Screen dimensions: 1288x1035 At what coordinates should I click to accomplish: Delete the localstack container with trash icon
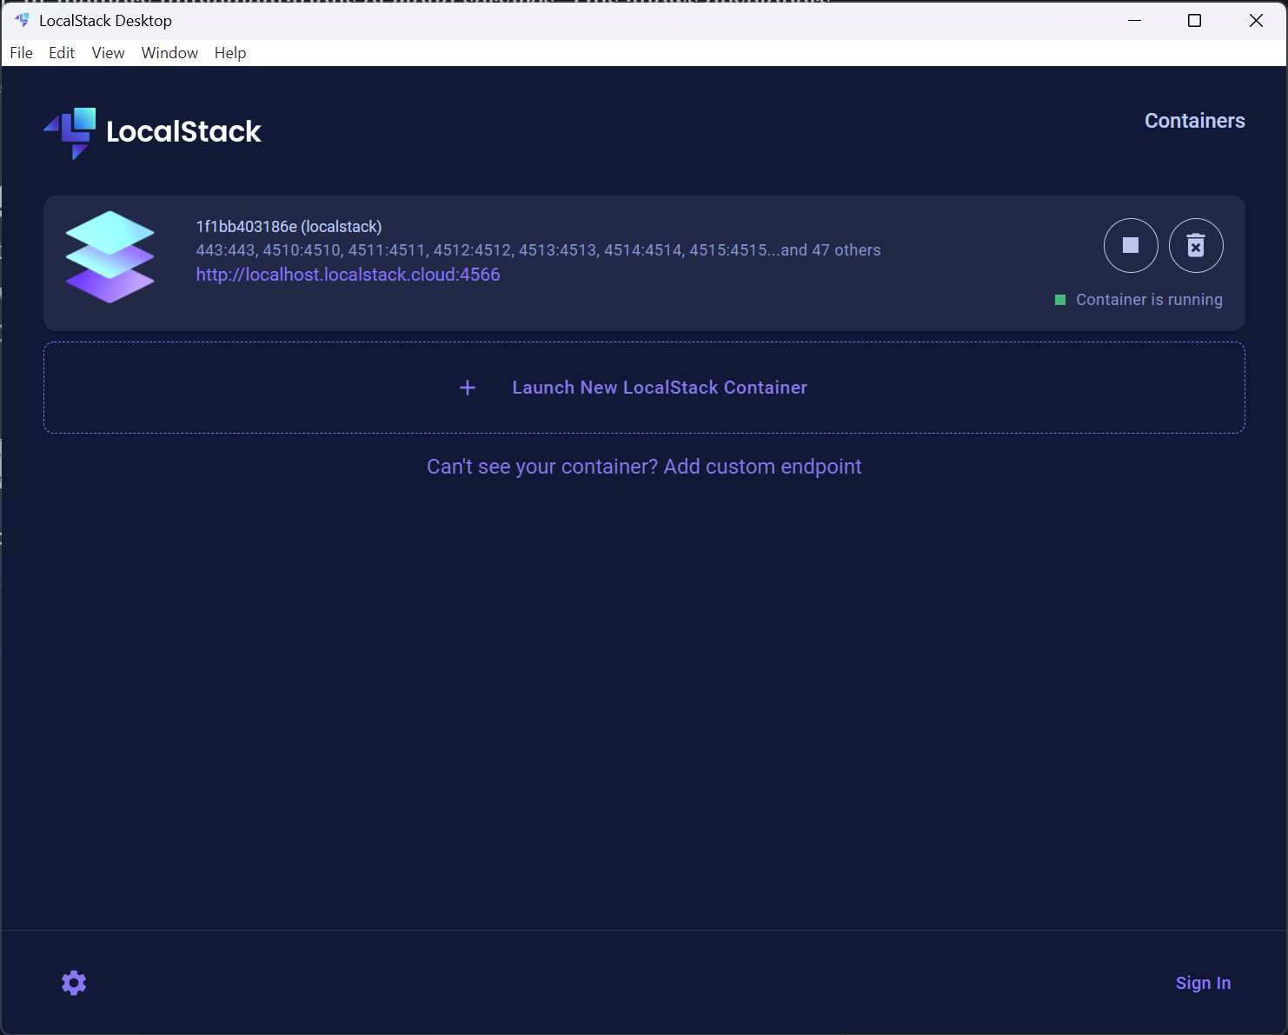click(x=1196, y=245)
